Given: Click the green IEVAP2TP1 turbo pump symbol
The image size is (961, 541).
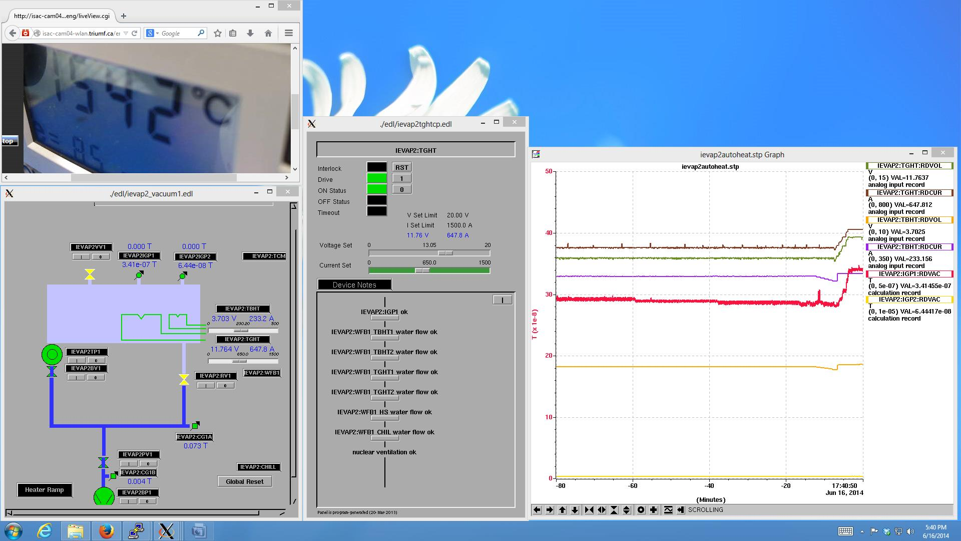Looking at the screenshot, I should 52,355.
